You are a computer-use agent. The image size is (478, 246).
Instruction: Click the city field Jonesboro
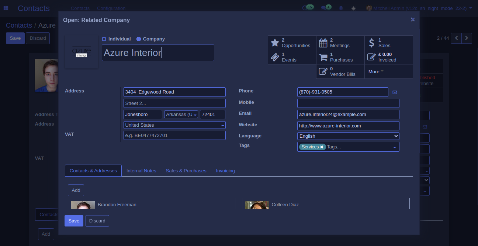(143, 115)
